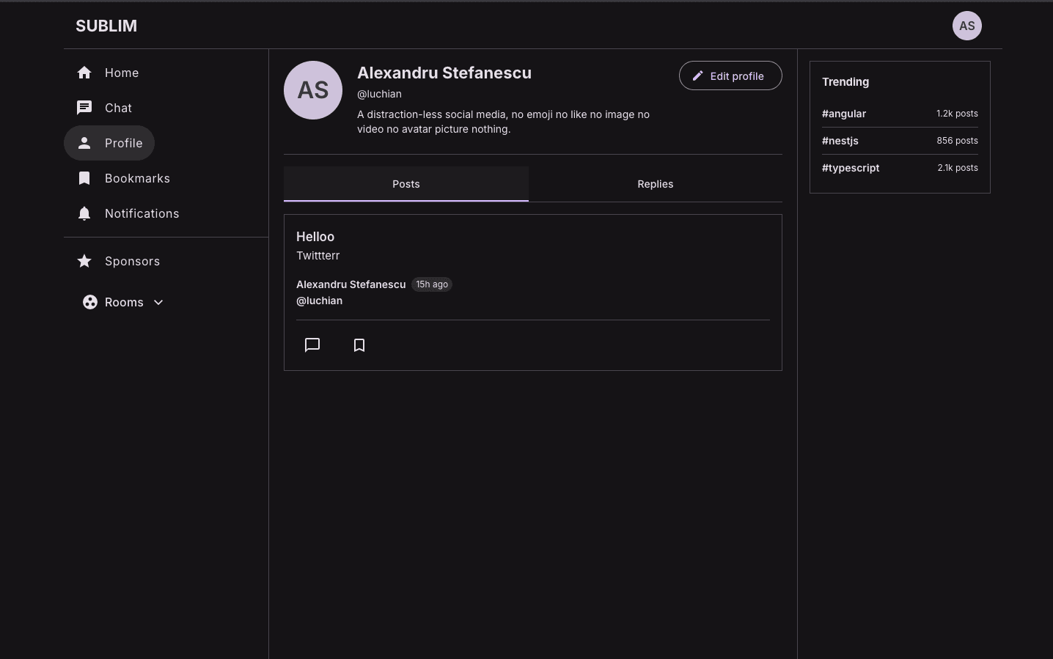Image resolution: width=1053 pixels, height=659 pixels.
Task: Select the Bookmarks icon in sidebar
Action: point(84,178)
